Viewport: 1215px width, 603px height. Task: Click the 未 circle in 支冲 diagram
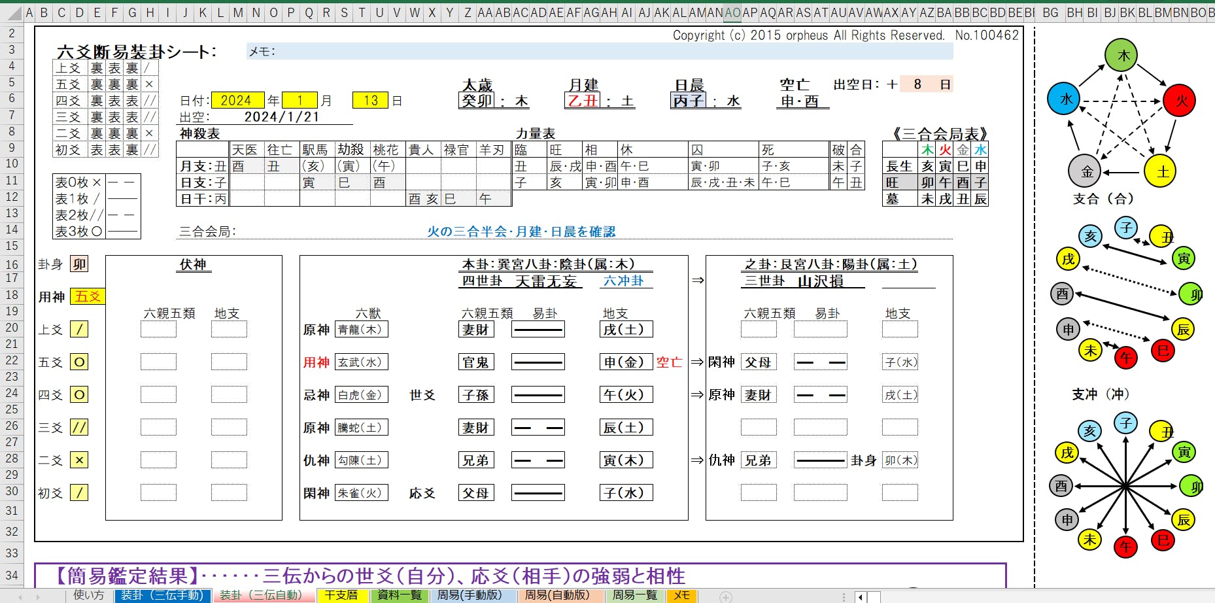(x=1089, y=540)
